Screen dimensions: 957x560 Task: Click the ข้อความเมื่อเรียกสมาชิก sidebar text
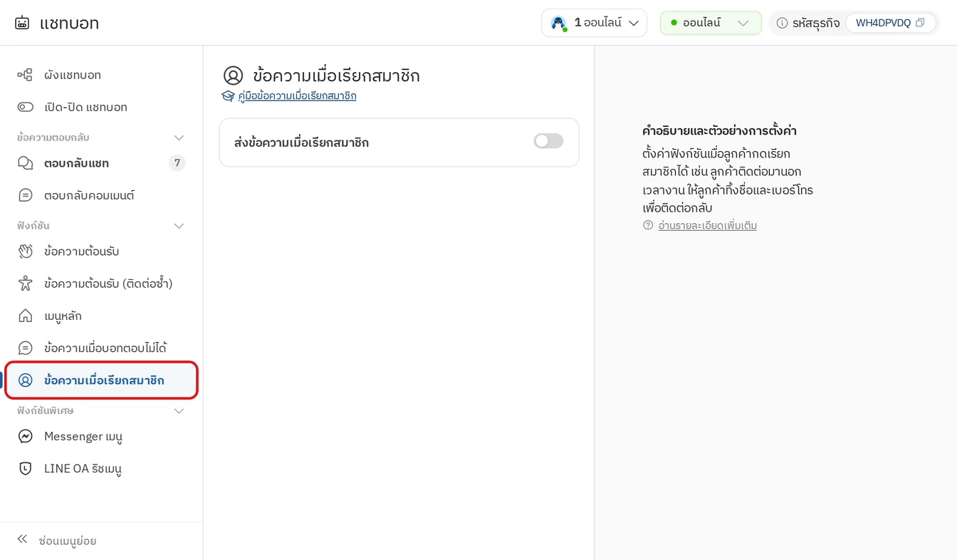(x=104, y=380)
